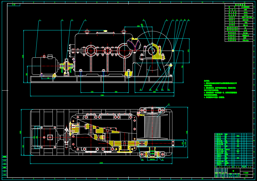The width and height of the screenshot is (257, 181).
Task: Select the 650 dimension above the drum
Action: [138, 26]
